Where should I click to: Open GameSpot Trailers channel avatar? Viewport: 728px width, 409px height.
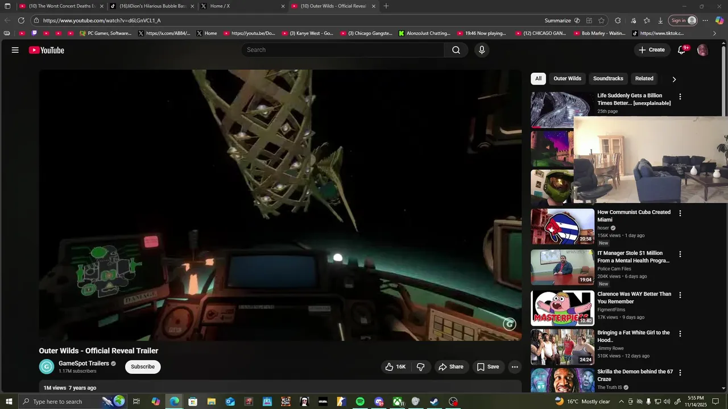(x=47, y=367)
